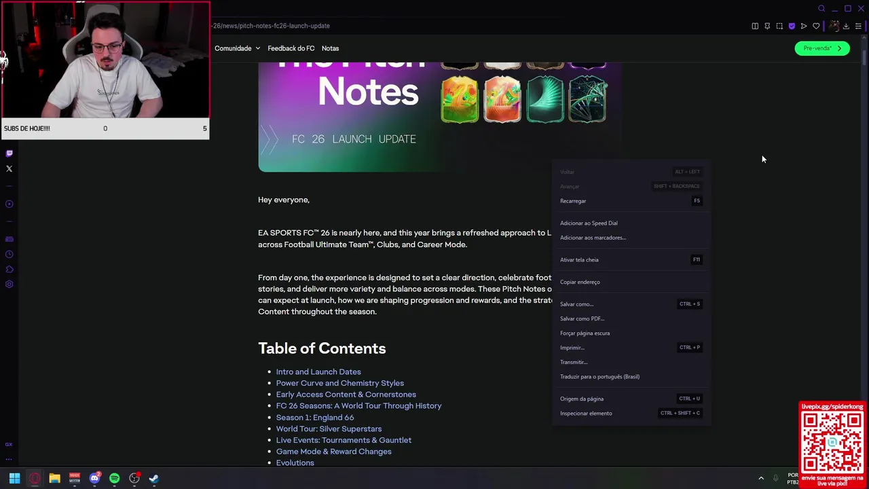Open sidebar settings gear icon

[x=9, y=284]
